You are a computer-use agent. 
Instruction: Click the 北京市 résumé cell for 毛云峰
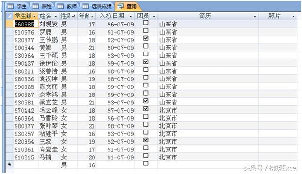tap(208, 110)
